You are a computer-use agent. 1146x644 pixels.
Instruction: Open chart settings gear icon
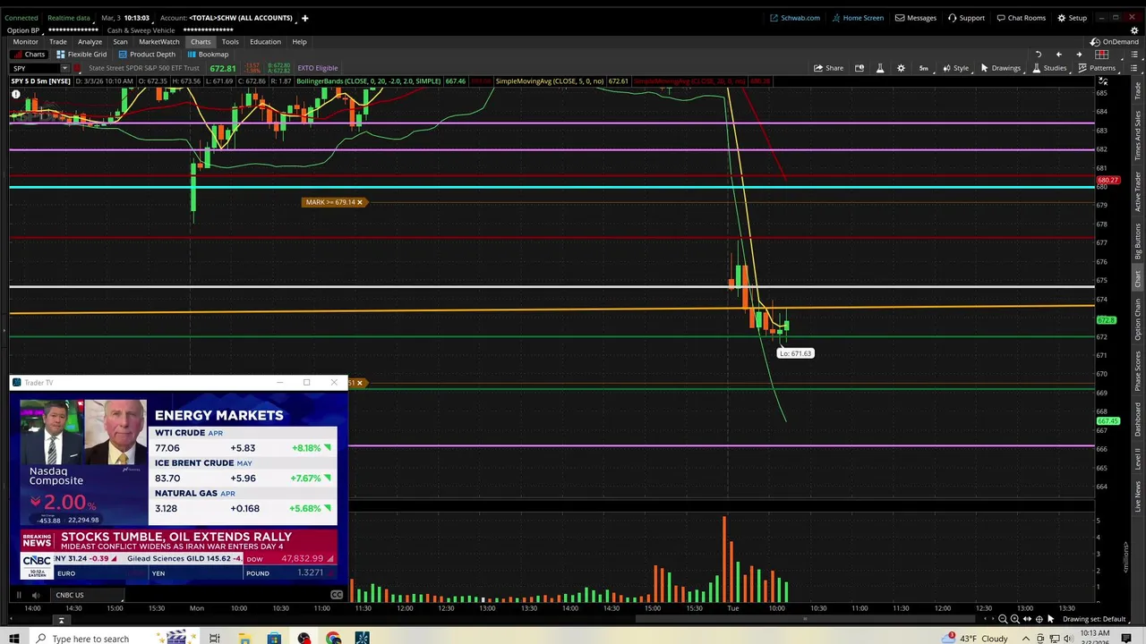[901, 68]
